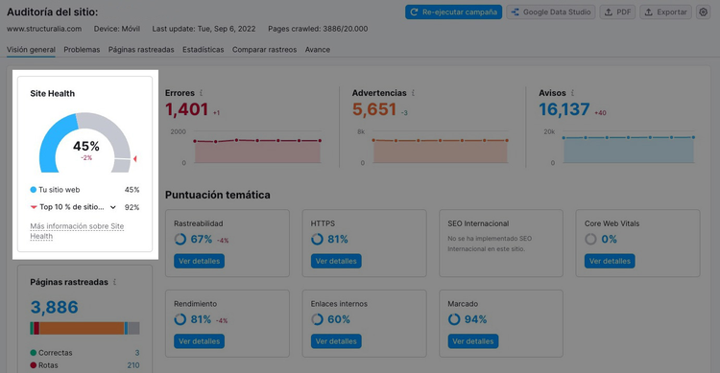Click the SEO Internacional card text
This screenshot has width=720, height=373.
pos(490,244)
